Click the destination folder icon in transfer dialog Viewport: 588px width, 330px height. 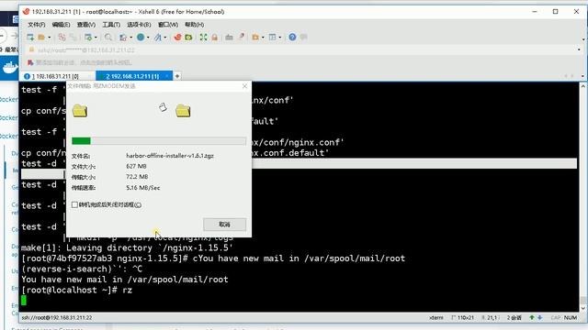183,111
